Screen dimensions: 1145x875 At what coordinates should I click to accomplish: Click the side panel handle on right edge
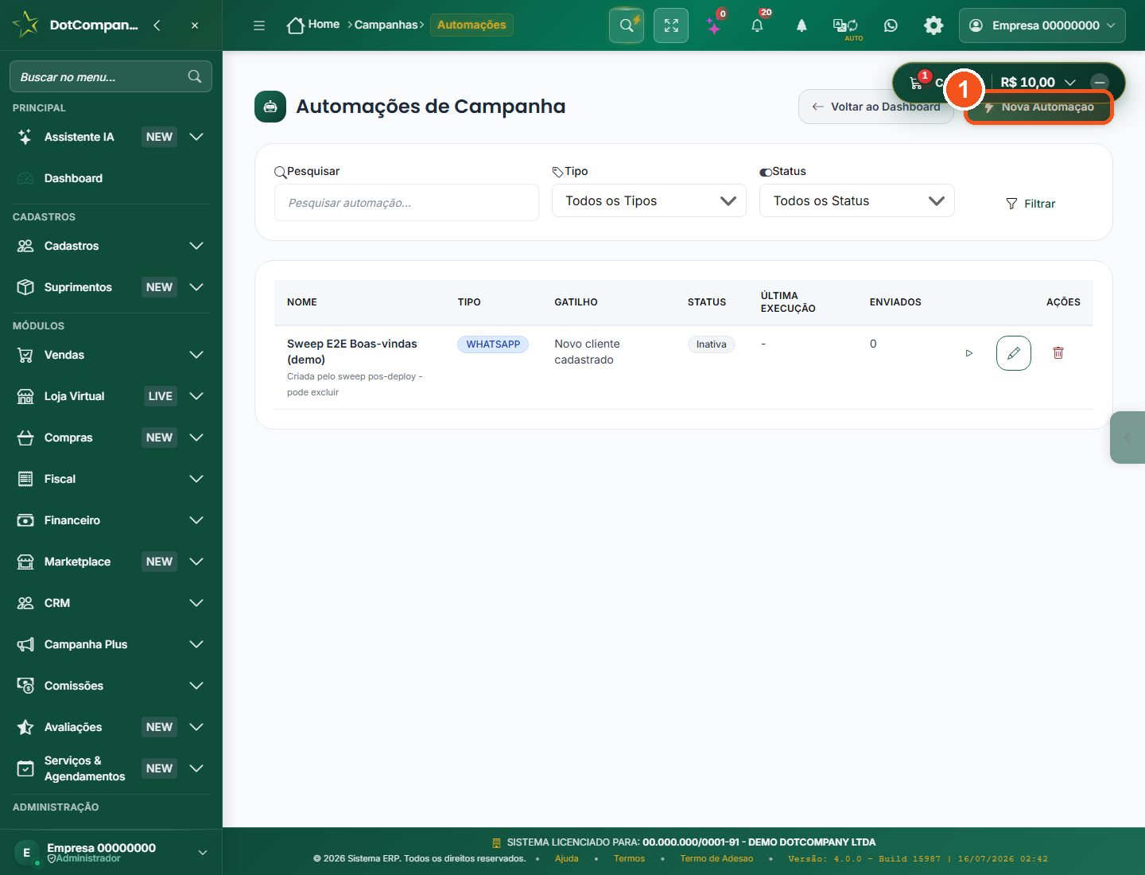click(1128, 437)
